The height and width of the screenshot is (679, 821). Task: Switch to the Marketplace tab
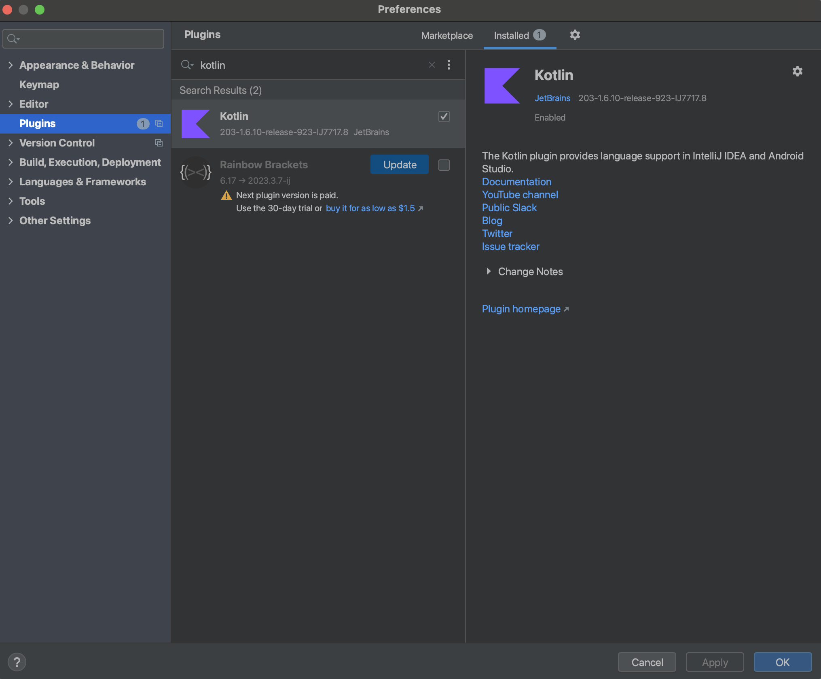447,36
